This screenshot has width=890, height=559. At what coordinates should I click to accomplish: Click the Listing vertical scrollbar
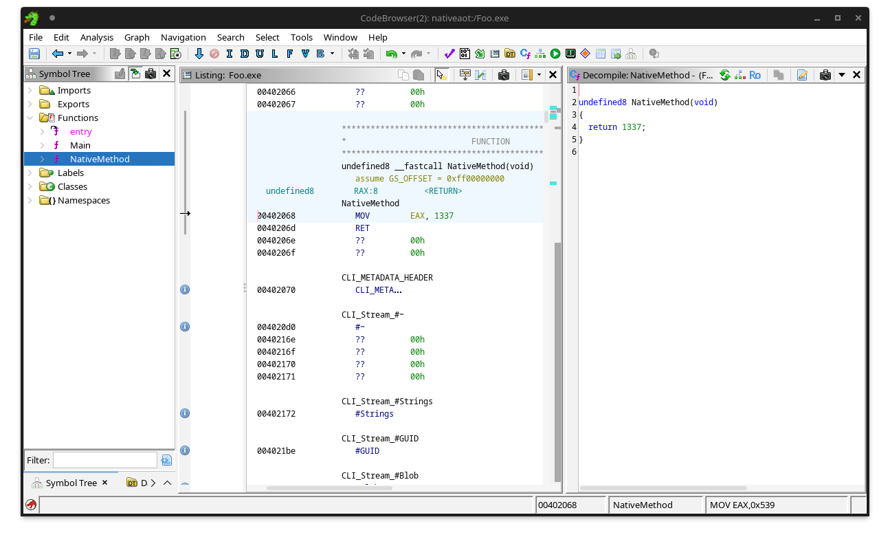557,358
